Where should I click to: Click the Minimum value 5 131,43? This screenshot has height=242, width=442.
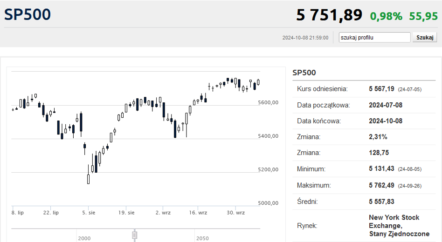[381, 169]
